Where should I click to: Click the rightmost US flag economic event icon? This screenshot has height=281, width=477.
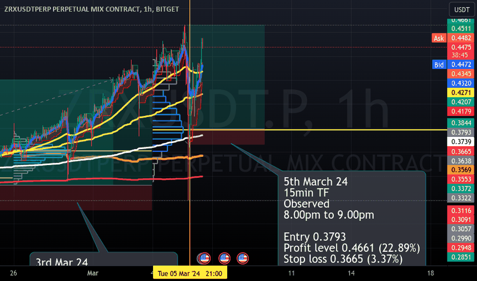tap(243, 259)
